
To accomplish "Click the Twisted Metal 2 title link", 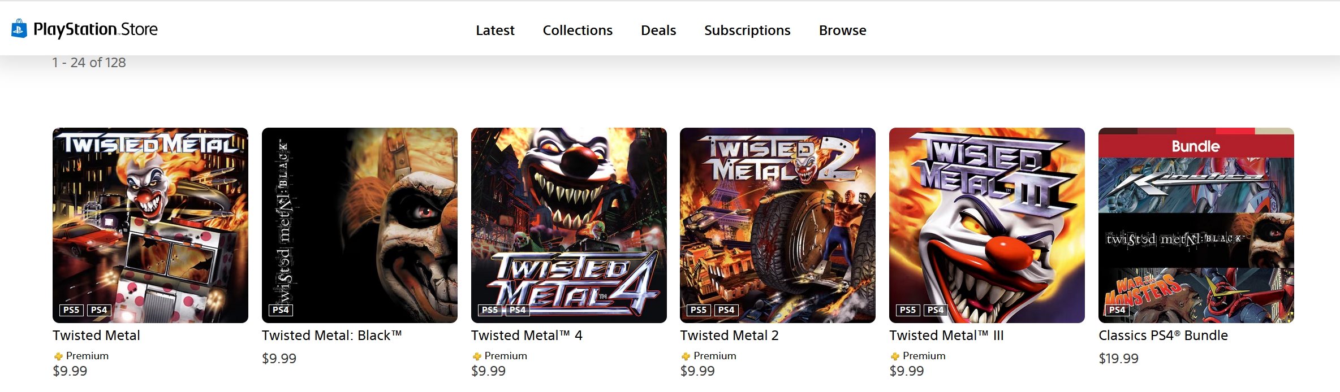I will [x=729, y=336].
